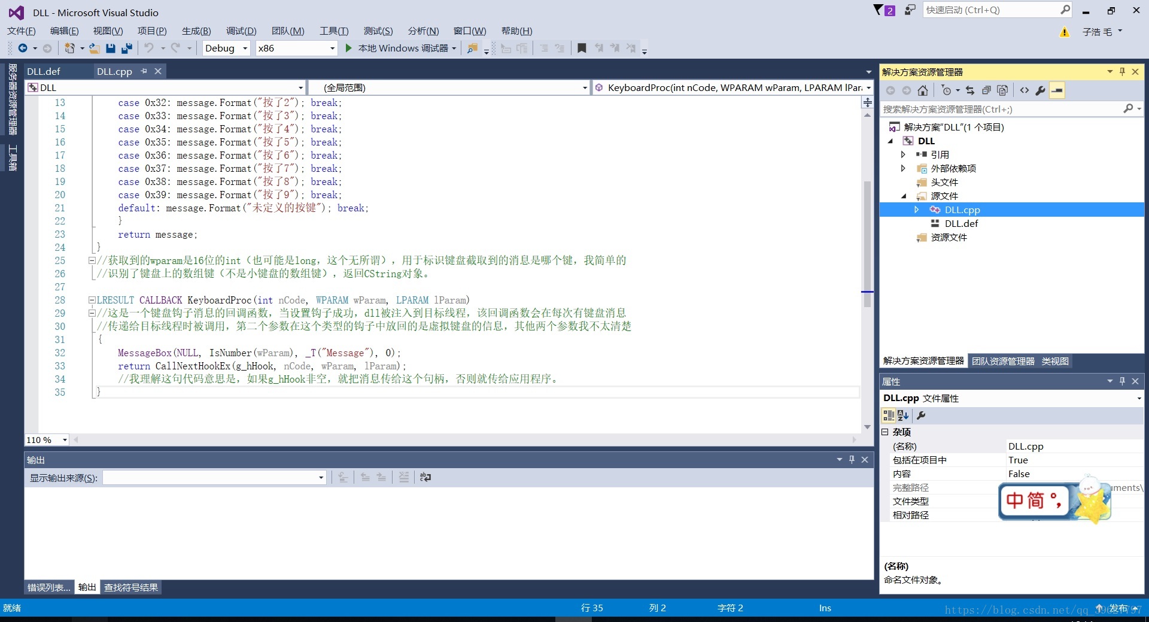Screen dimensions: 1149x622
Task: Open the output source (显示输出来源) dropdown
Action: click(x=321, y=478)
